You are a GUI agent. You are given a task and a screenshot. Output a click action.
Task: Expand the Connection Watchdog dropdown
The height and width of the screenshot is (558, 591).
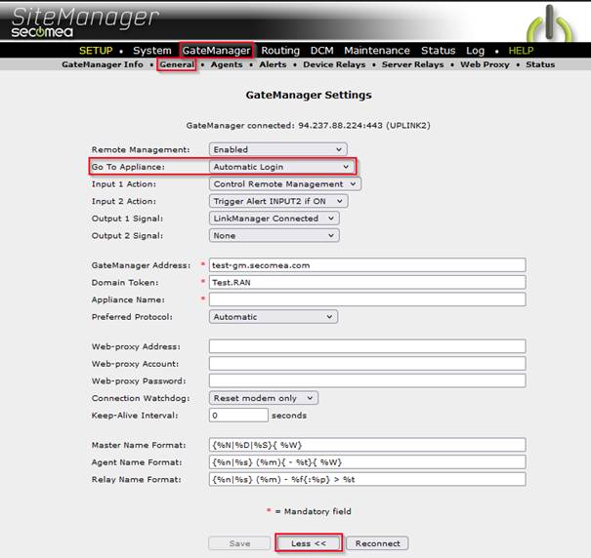264,398
